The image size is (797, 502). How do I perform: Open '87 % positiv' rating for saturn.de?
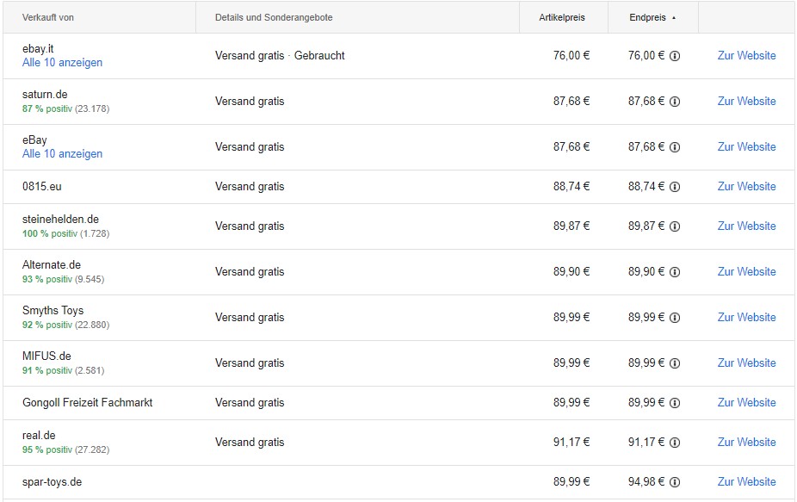click(47, 108)
